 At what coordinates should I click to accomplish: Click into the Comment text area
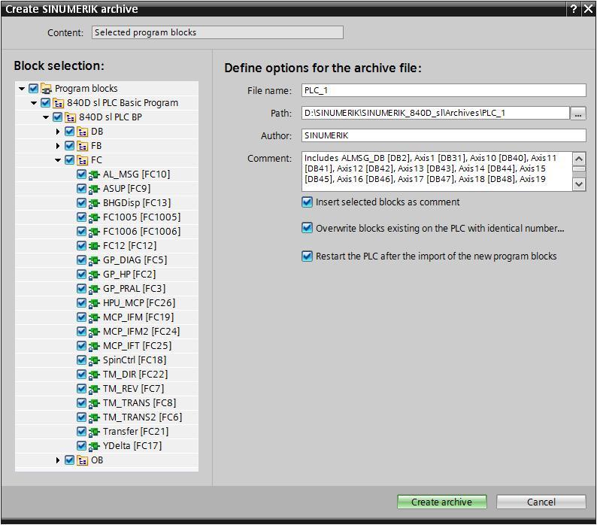(x=437, y=171)
